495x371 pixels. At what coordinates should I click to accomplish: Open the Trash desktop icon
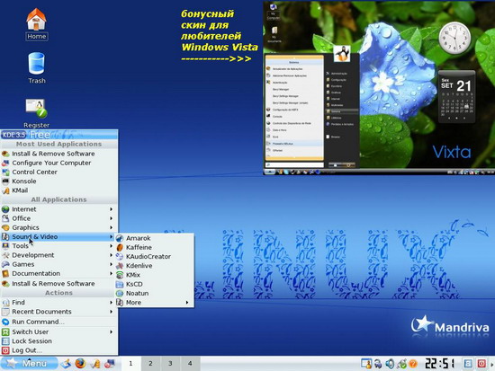coord(37,68)
